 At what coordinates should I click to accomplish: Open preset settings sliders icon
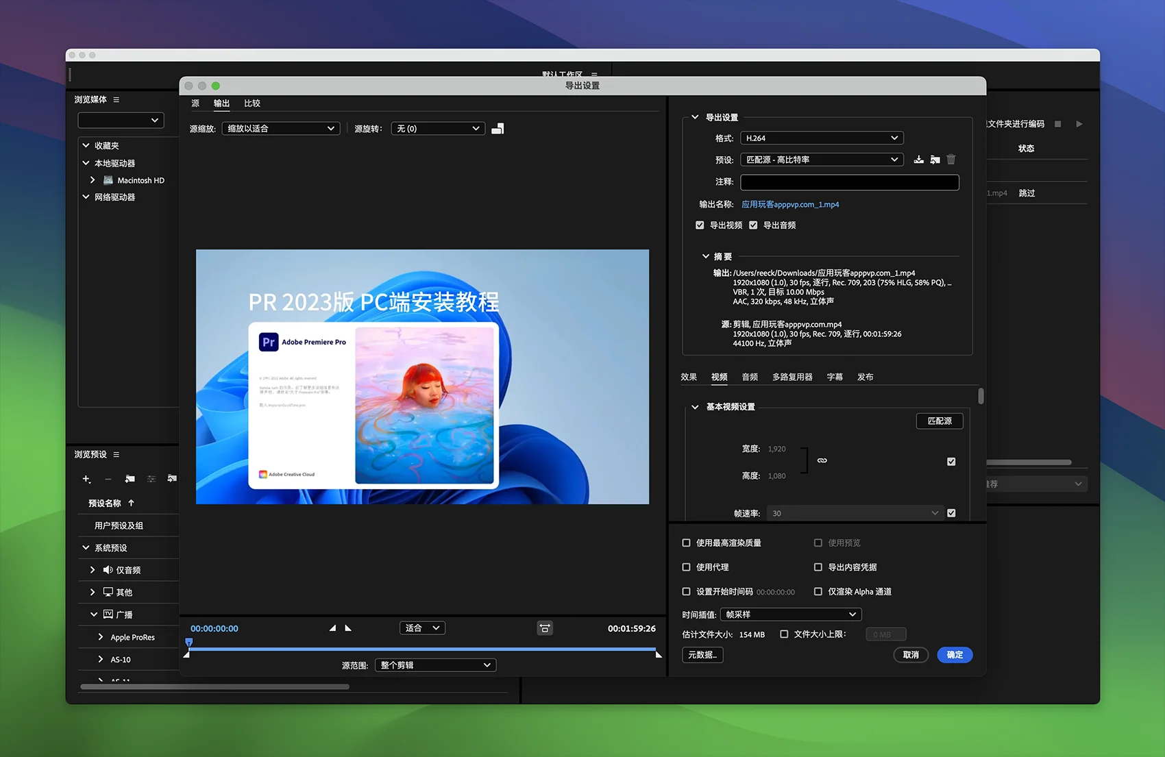point(151,479)
